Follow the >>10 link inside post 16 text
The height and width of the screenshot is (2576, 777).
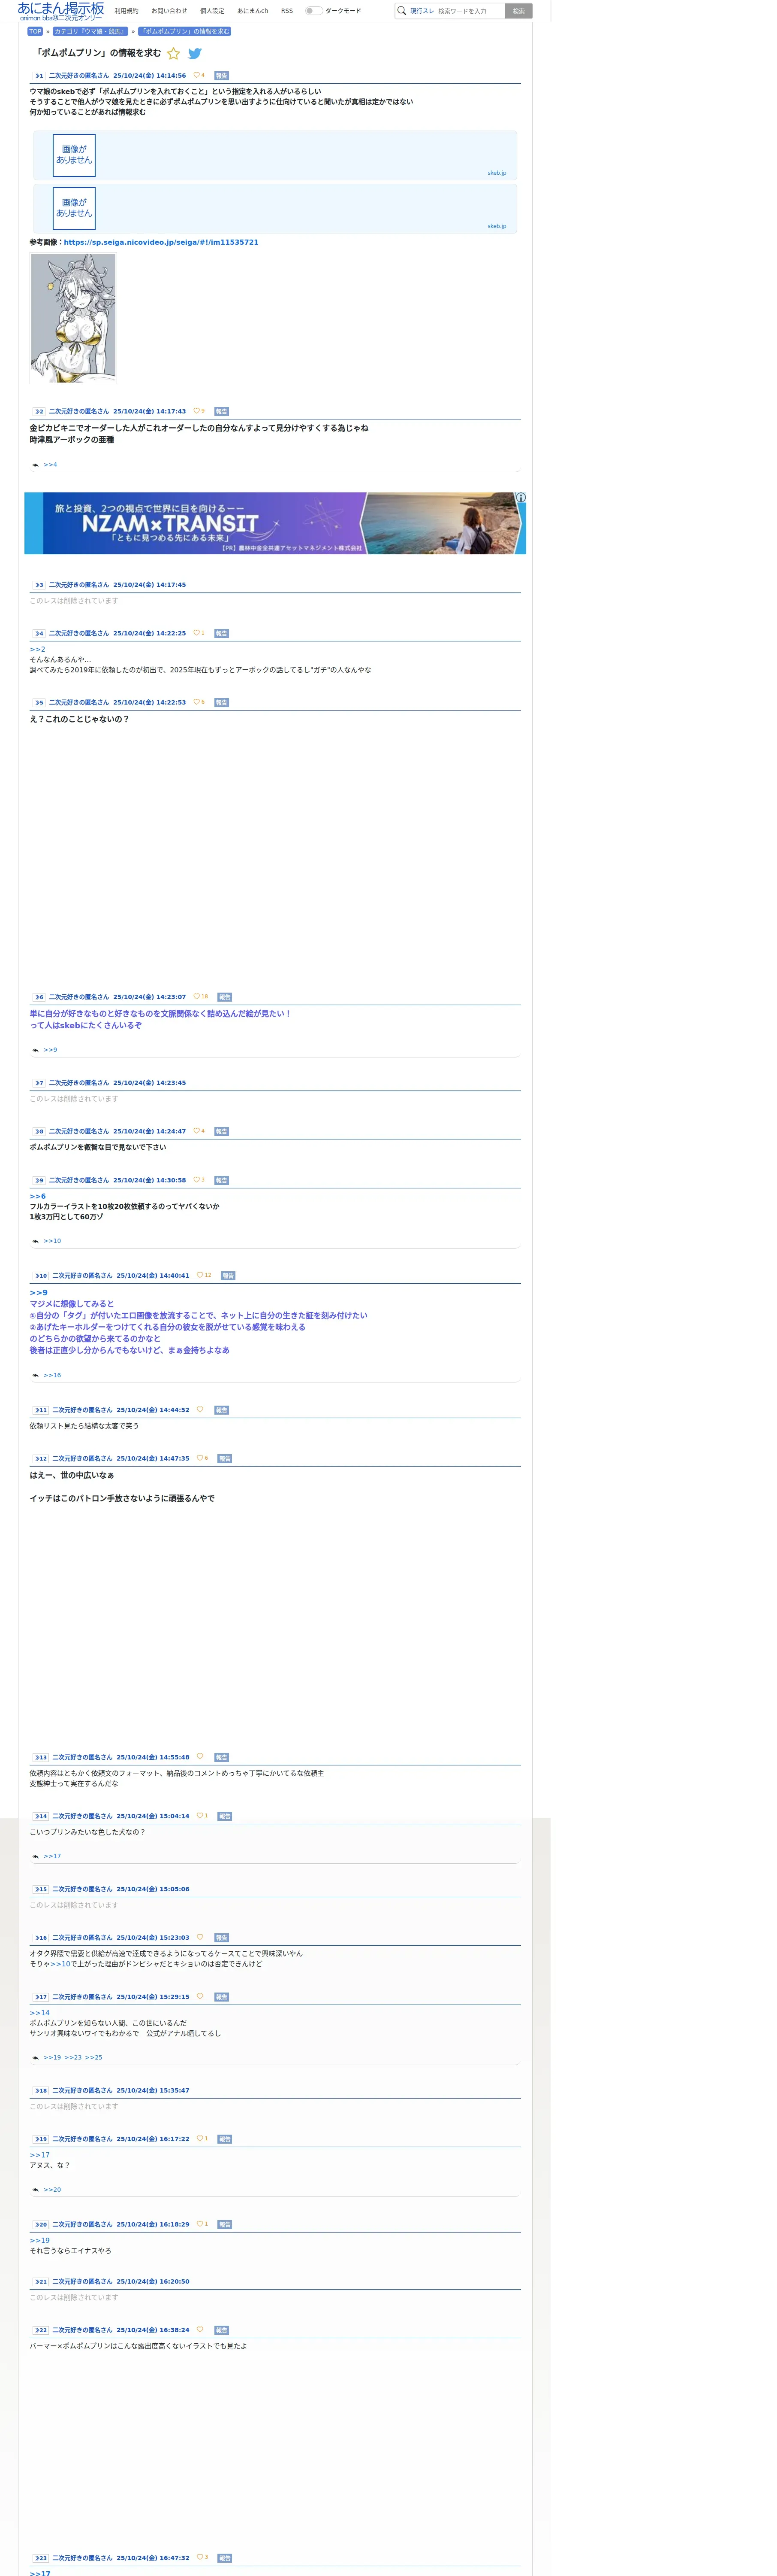(x=60, y=1964)
